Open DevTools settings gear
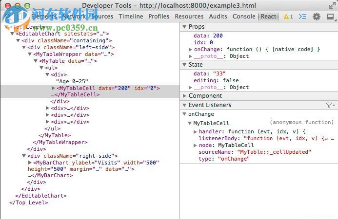Image resolution: width=338 pixels, height=219 pixels. click(317, 17)
